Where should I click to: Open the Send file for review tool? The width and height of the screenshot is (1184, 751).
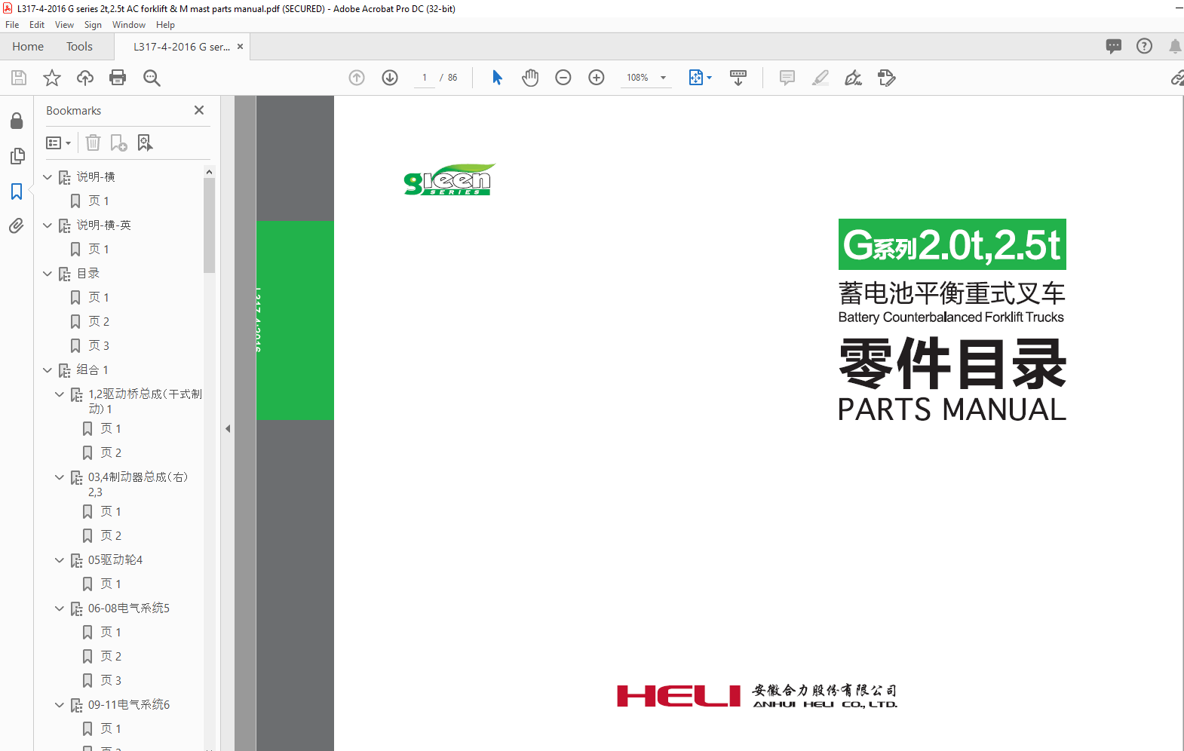(887, 78)
